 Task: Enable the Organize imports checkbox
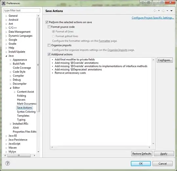click(49, 45)
